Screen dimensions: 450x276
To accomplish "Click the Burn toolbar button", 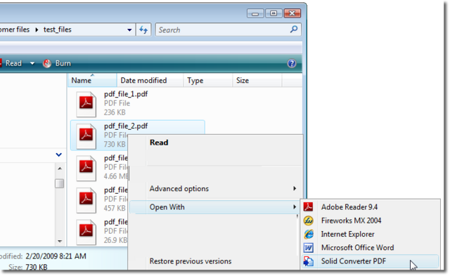I will click(57, 63).
